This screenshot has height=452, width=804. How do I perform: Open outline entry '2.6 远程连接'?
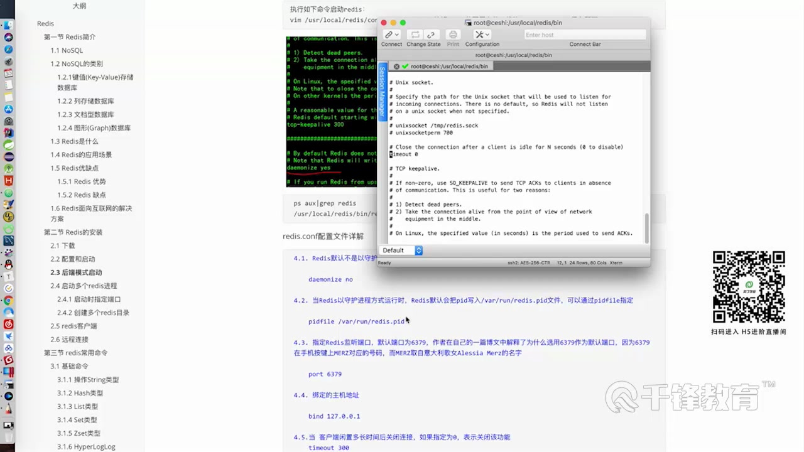[x=69, y=340]
